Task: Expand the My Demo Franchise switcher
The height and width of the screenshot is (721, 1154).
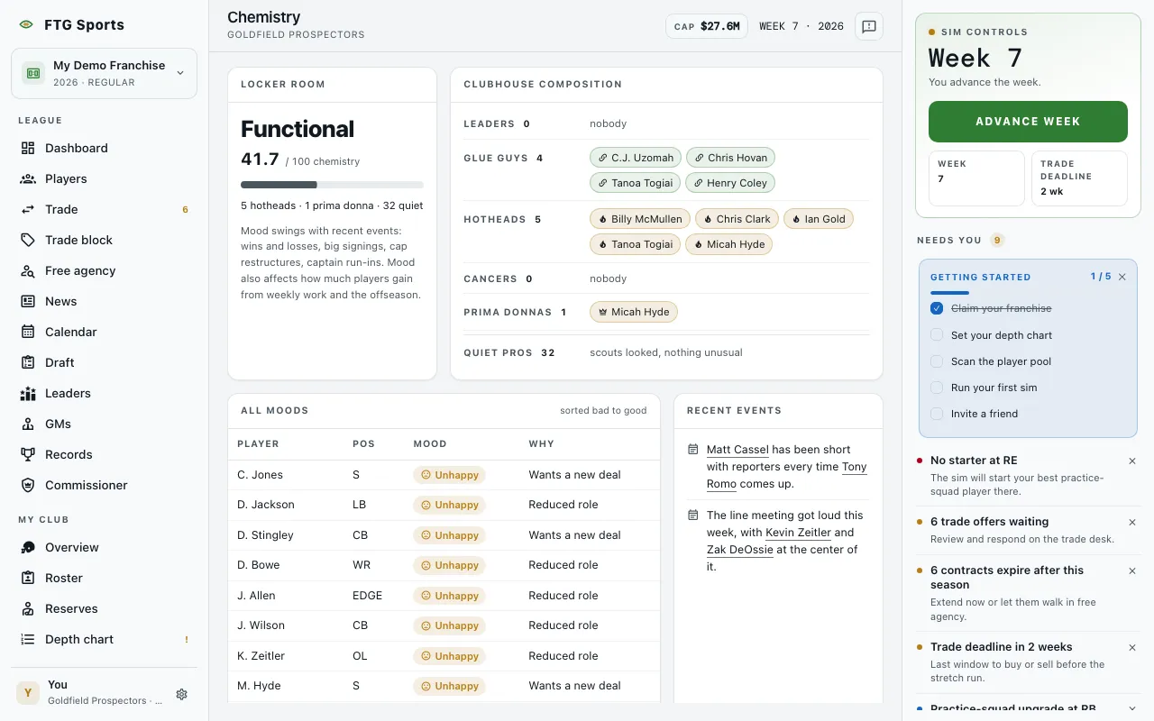Action: (105, 73)
